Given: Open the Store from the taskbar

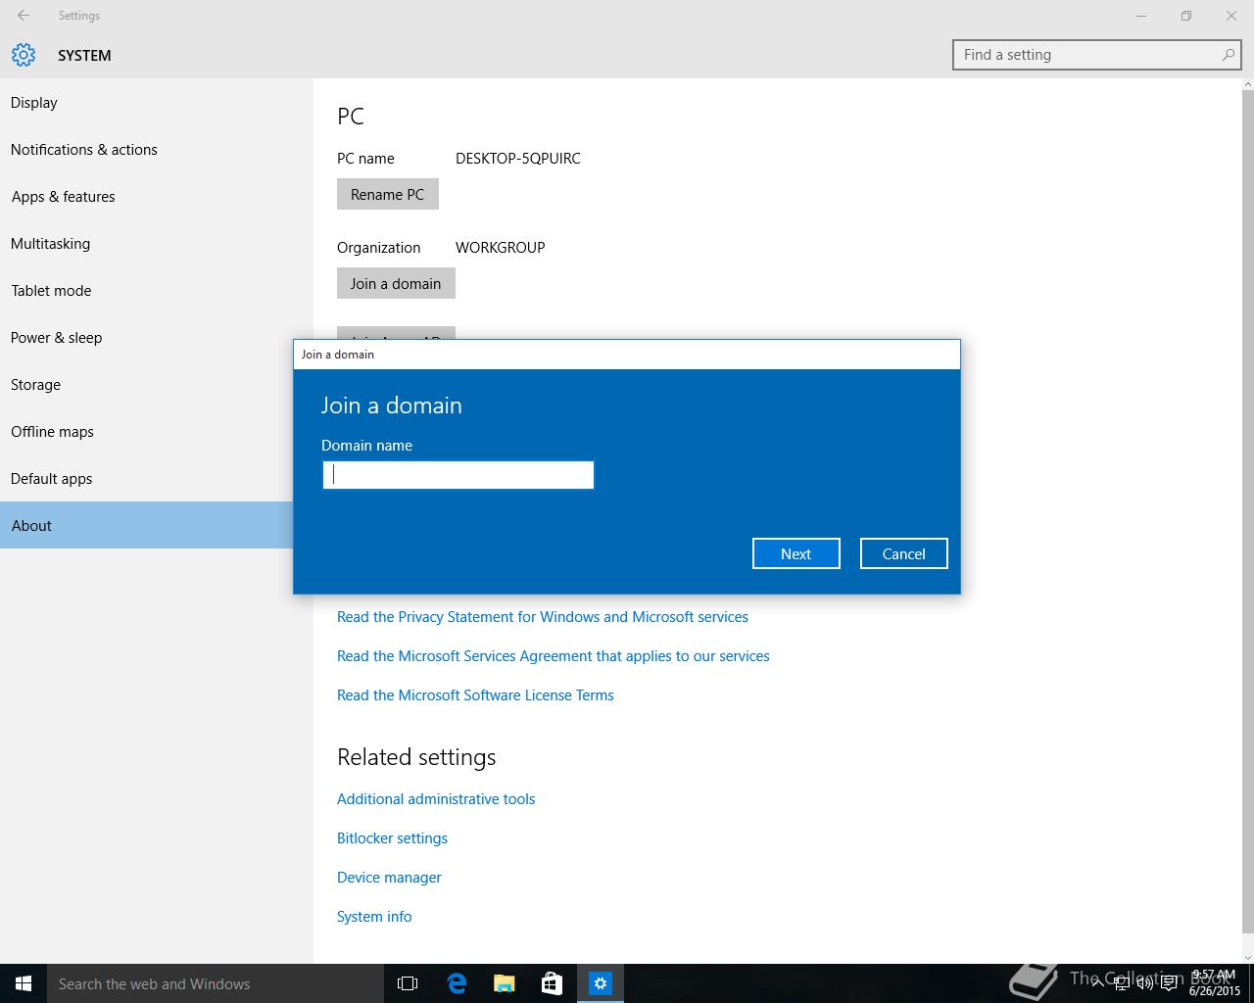Looking at the screenshot, I should click(x=553, y=983).
